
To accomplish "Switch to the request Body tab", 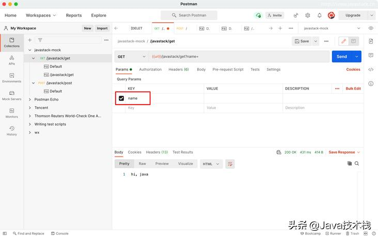I will tap(201, 69).
